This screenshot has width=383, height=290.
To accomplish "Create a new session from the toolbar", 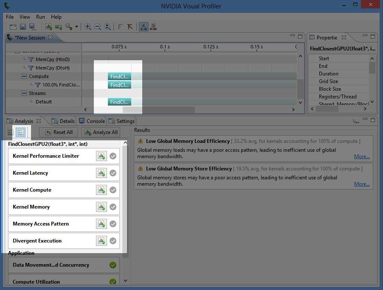I will [13, 27].
